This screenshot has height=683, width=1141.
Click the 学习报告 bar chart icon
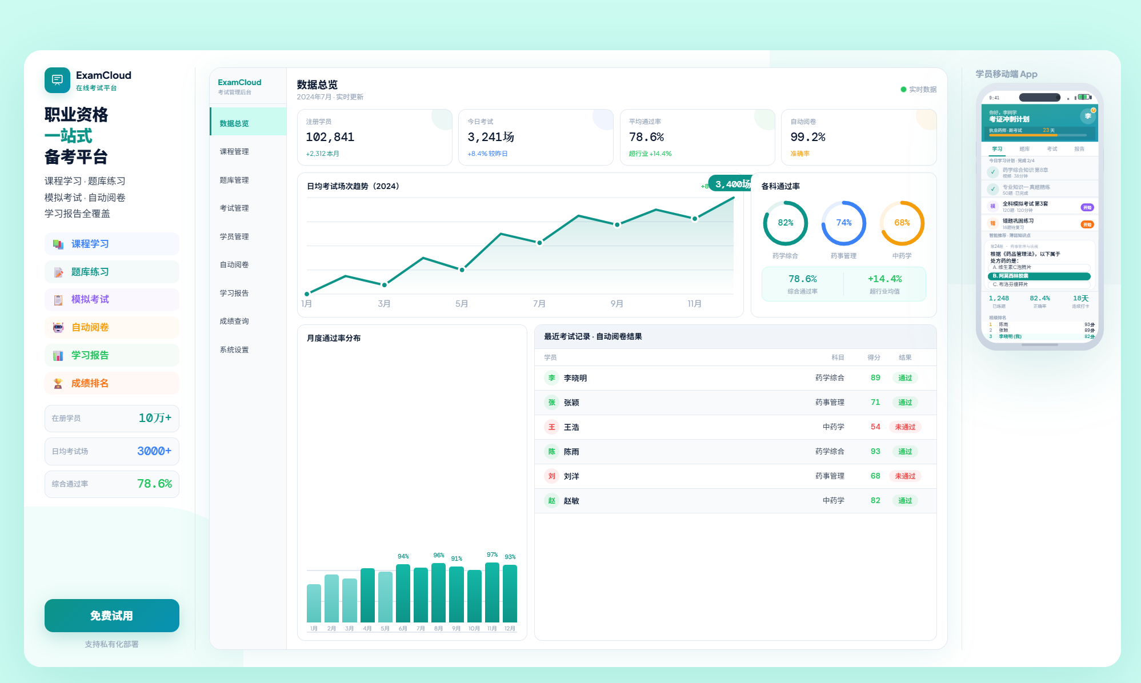tap(58, 355)
